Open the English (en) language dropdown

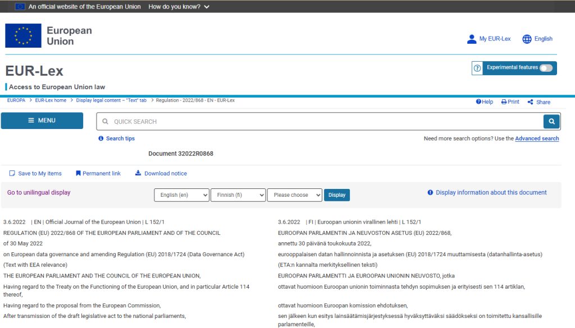click(x=181, y=195)
